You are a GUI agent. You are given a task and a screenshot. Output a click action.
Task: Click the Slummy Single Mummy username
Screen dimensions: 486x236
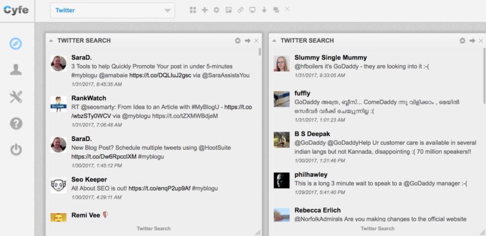coord(330,58)
